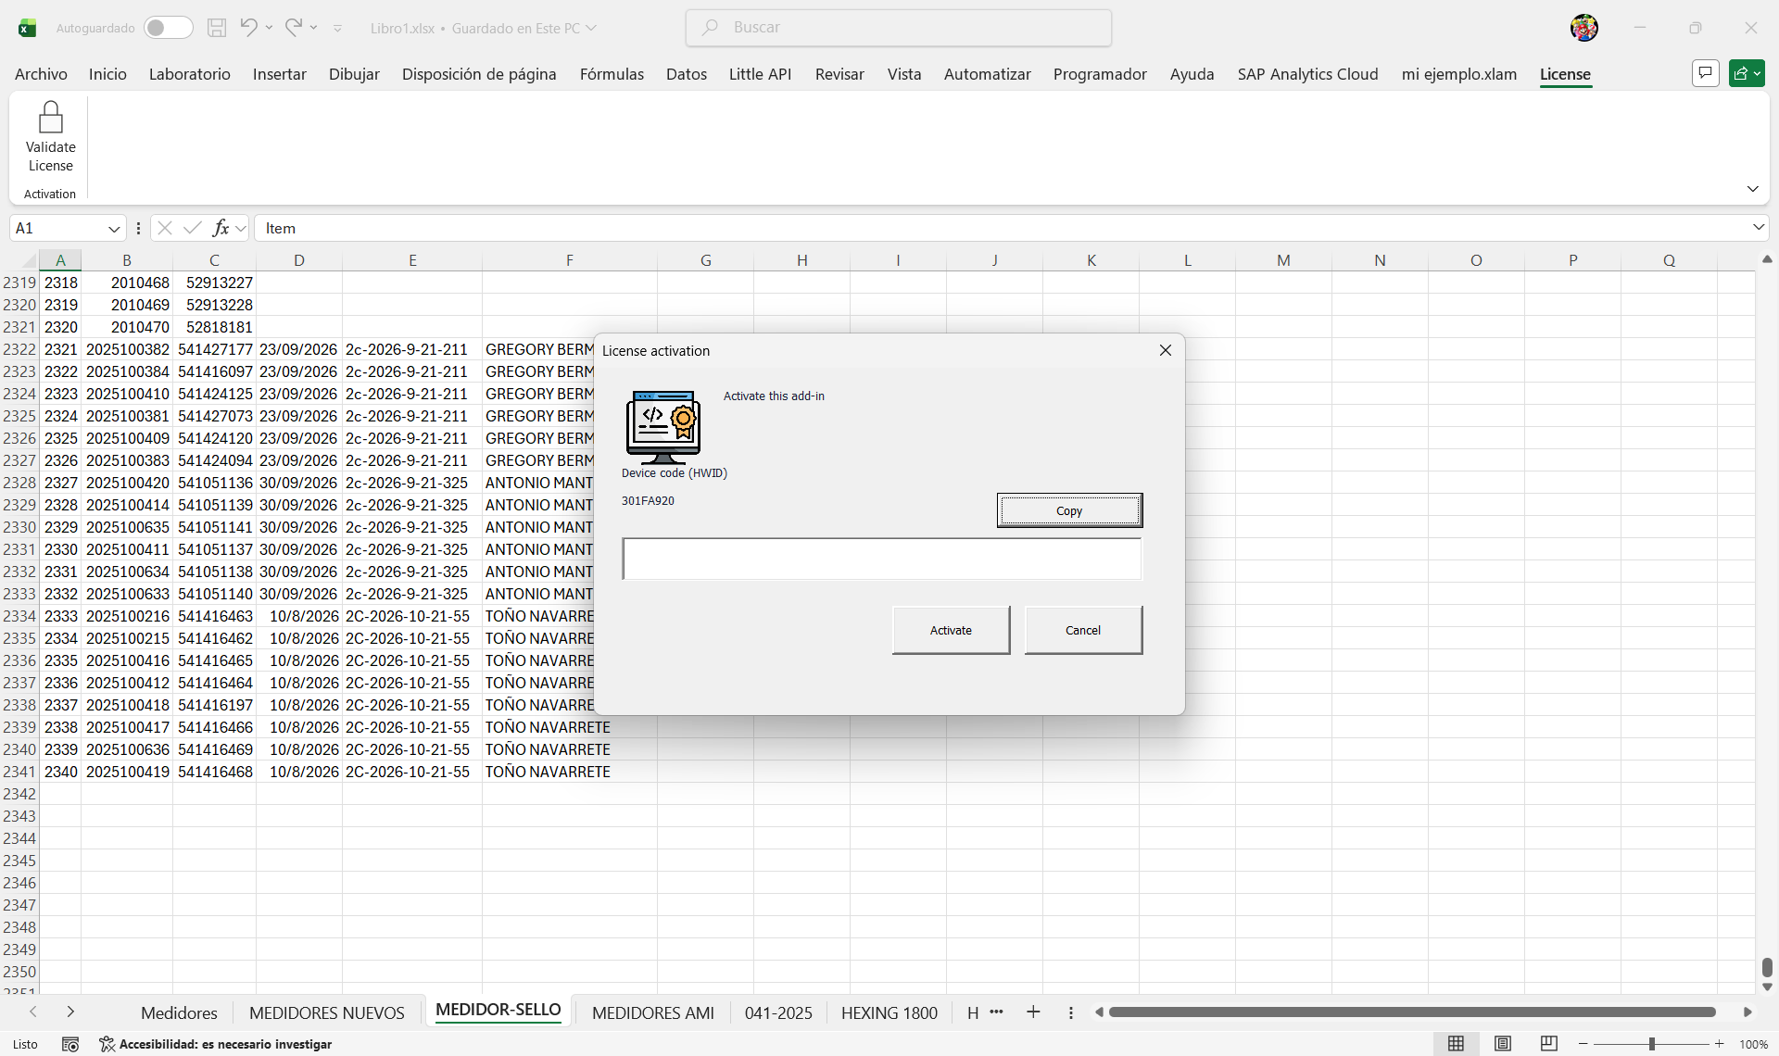The height and width of the screenshot is (1056, 1779).
Task: Click the Cancel button in dialog
Action: (1083, 630)
